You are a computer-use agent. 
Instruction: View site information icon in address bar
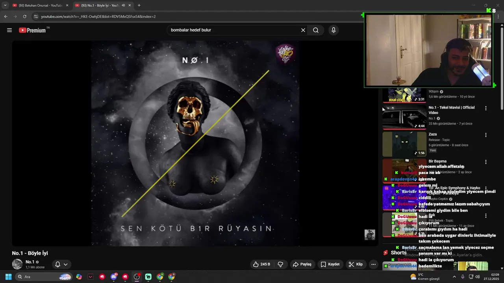(x=36, y=17)
